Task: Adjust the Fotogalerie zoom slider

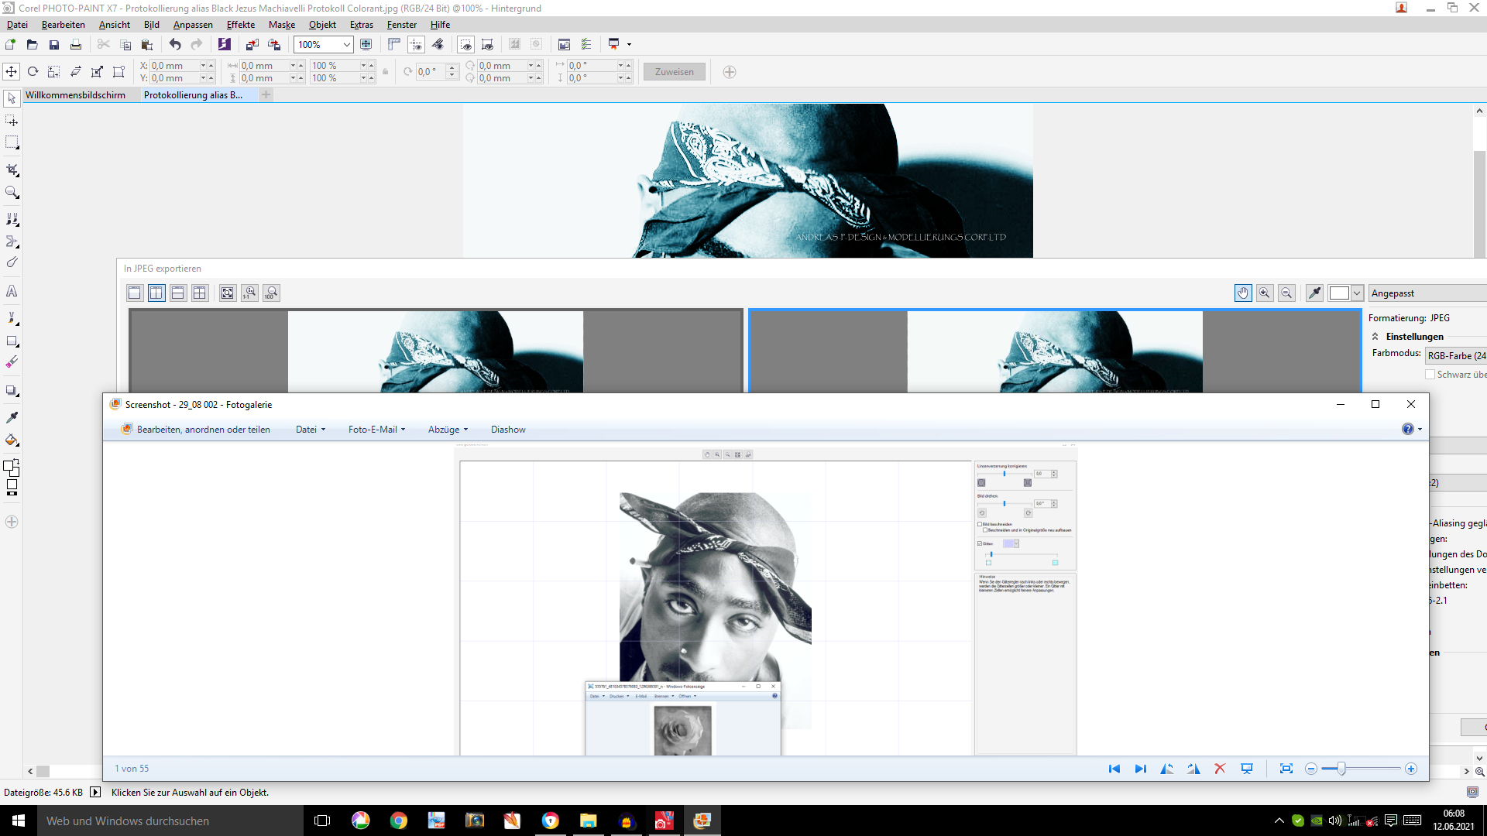Action: click(1341, 769)
